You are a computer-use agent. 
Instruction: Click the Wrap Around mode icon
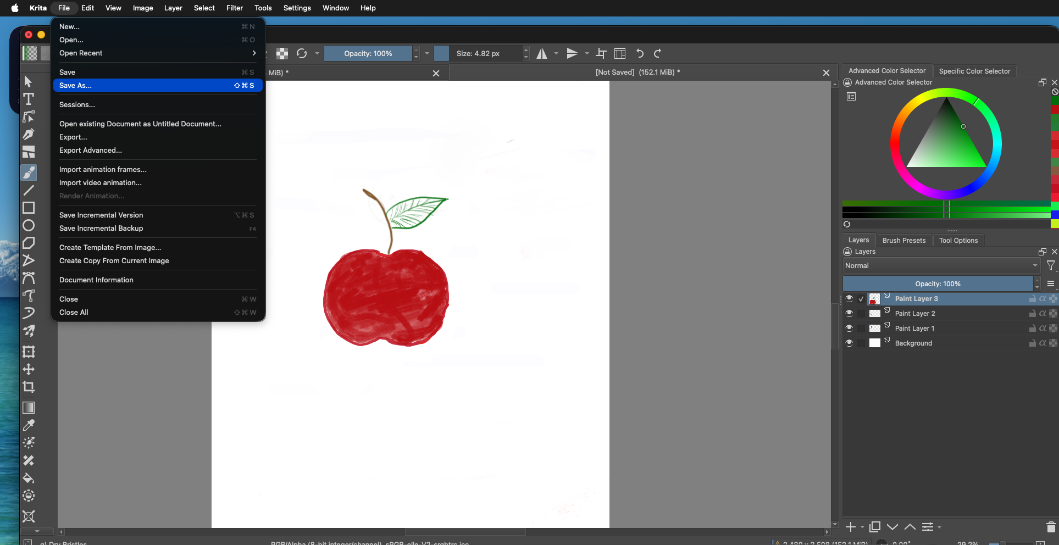point(601,53)
